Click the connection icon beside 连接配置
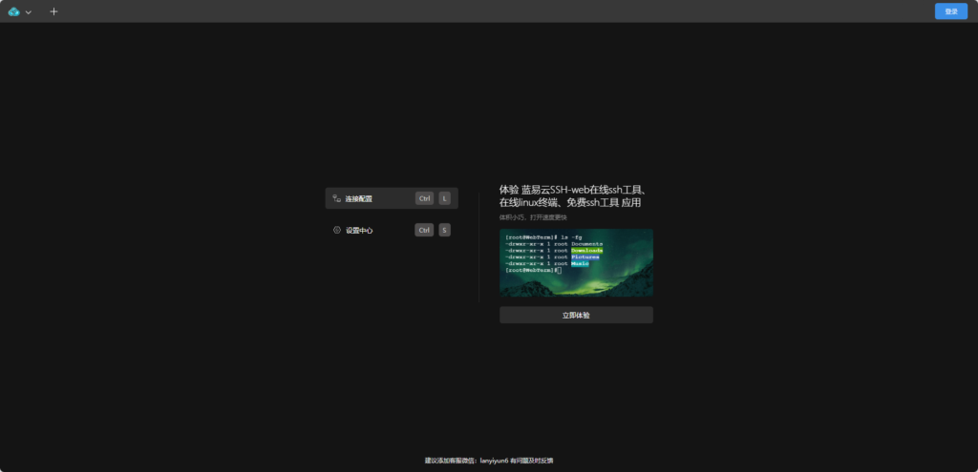This screenshot has height=472, width=978. click(x=337, y=198)
